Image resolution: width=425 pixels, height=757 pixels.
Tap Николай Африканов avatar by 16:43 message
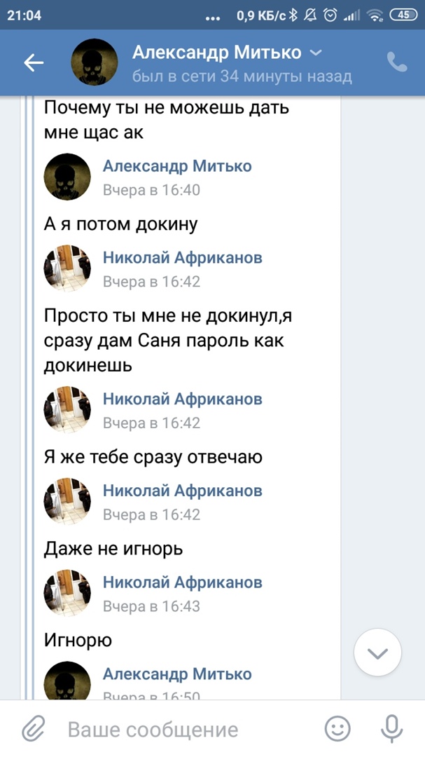click(67, 593)
